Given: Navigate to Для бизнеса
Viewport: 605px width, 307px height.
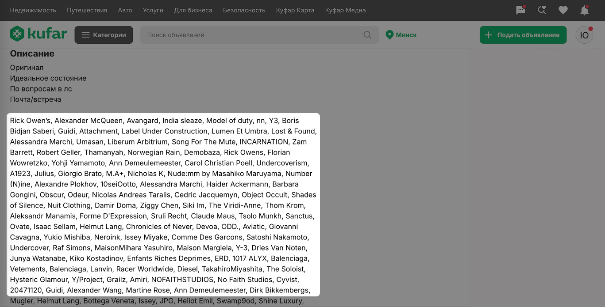Looking at the screenshot, I should click(193, 10).
